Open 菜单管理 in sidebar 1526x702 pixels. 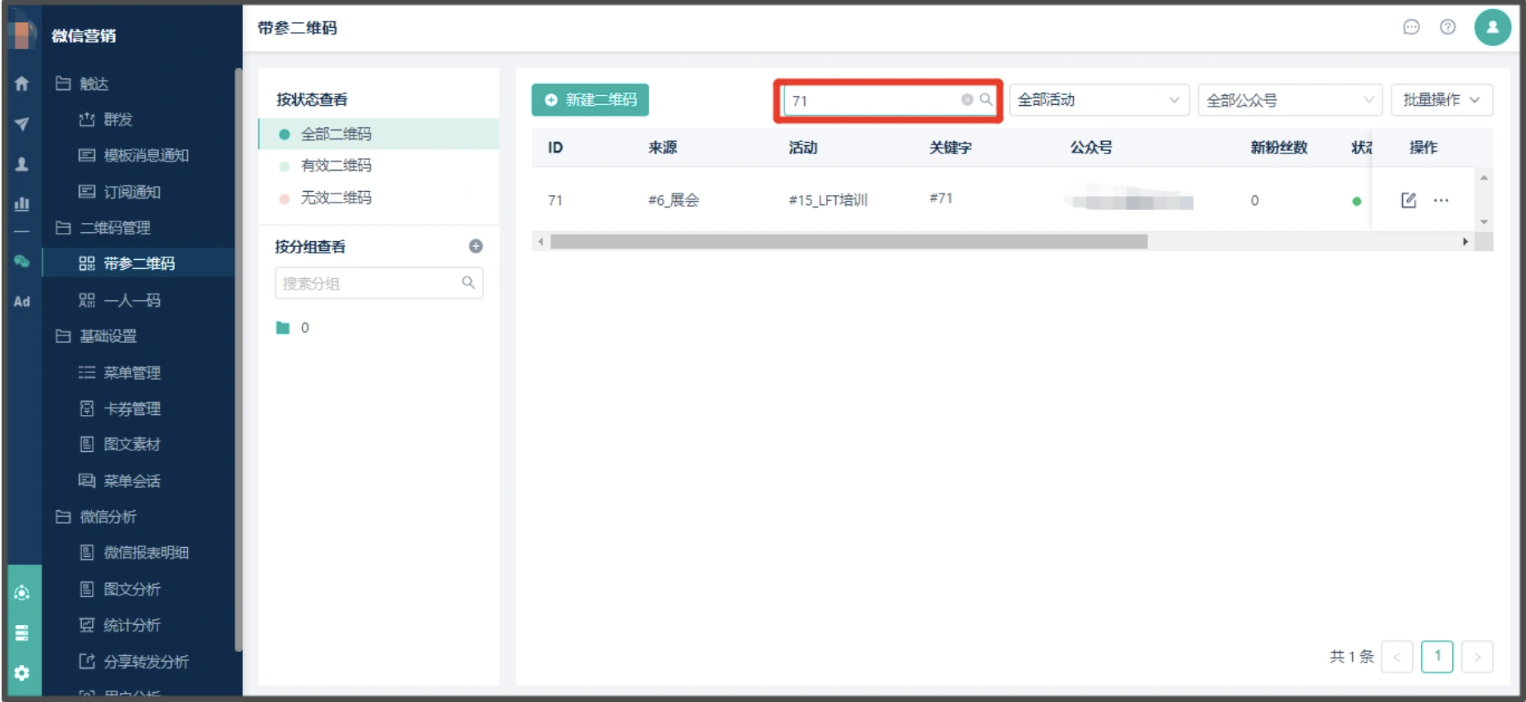tap(120, 372)
